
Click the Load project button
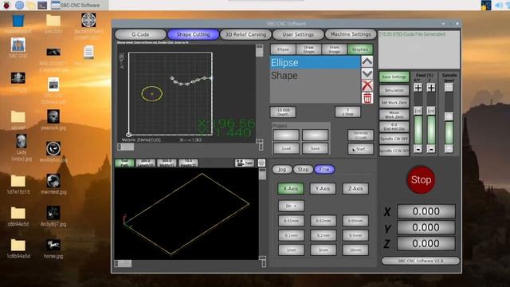pyautogui.click(x=286, y=148)
